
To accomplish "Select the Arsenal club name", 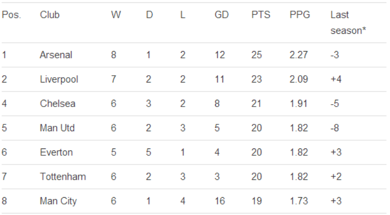I will (x=56, y=55).
